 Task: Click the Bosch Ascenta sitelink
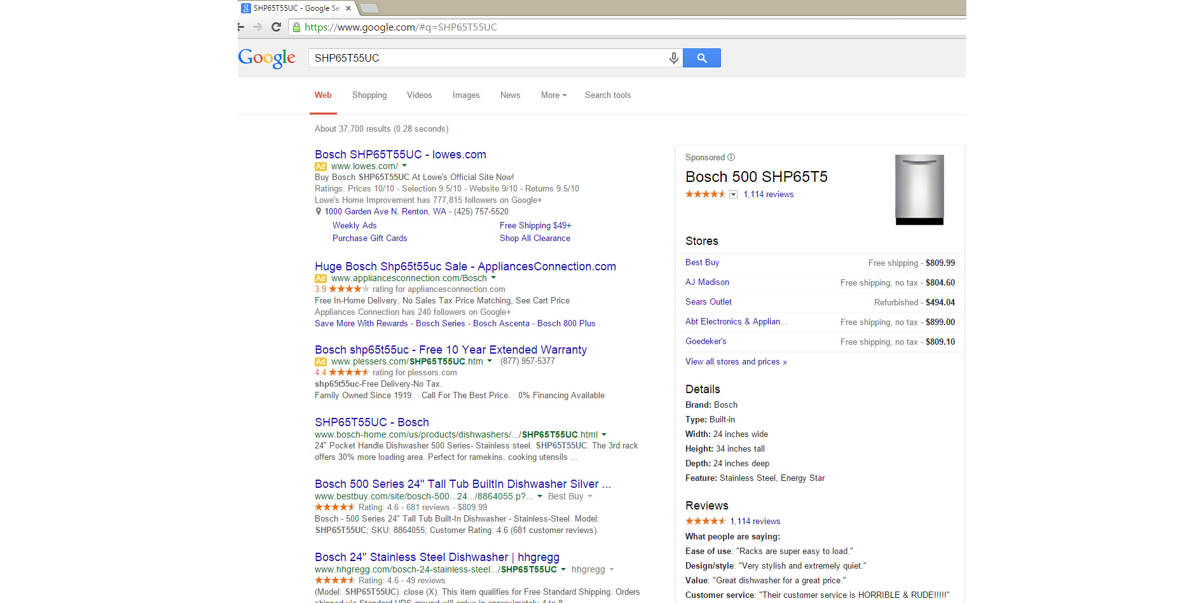point(501,324)
